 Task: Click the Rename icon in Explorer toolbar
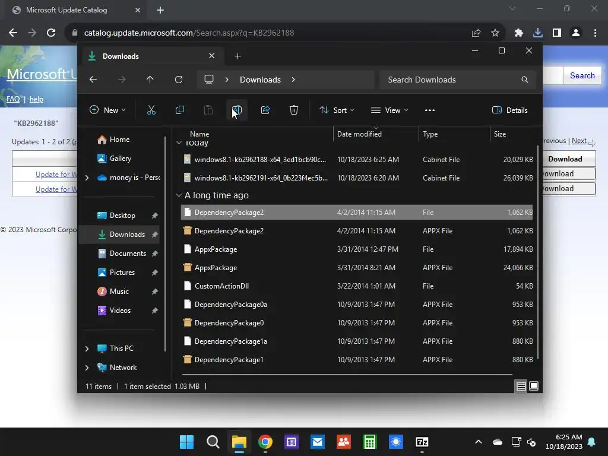237,110
